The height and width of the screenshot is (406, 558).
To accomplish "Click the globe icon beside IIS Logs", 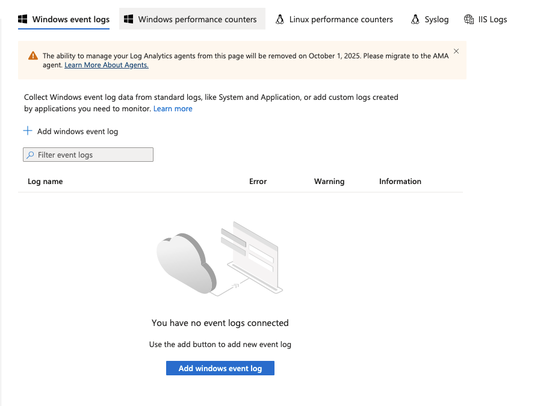I will pyautogui.click(x=469, y=19).
